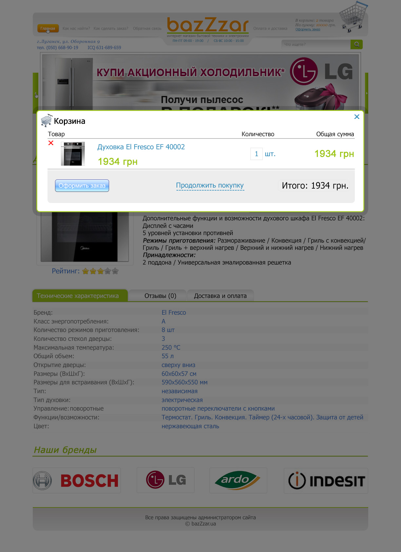This screenshot has width=401, height=552.
Task: Click the oven thumbnail in the cart
Action: click(73, 154)
